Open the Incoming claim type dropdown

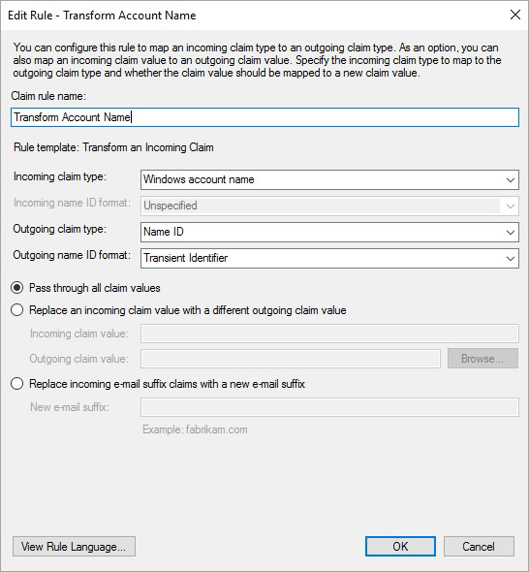(x=329, y=179)
